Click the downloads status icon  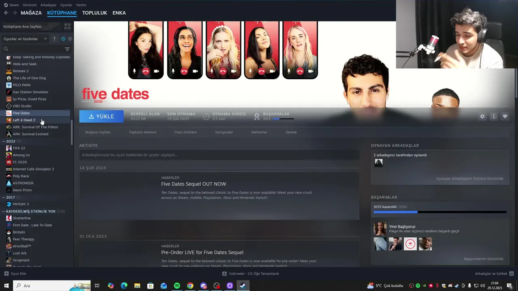click(x=225, y=274)
